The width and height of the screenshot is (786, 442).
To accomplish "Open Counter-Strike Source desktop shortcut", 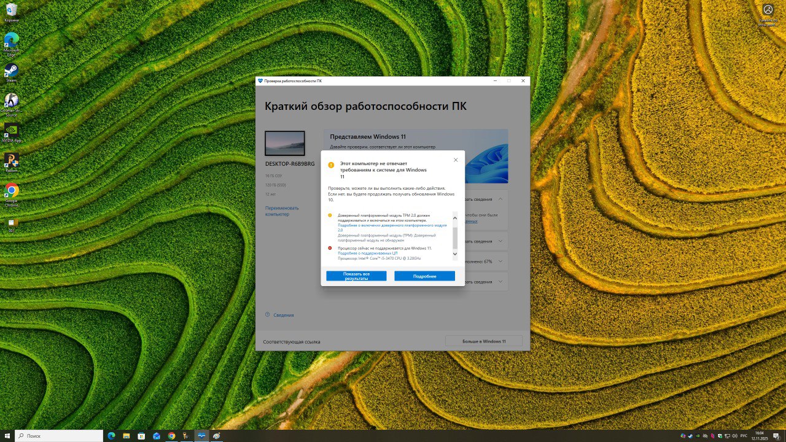I will [x=11, y=101].
